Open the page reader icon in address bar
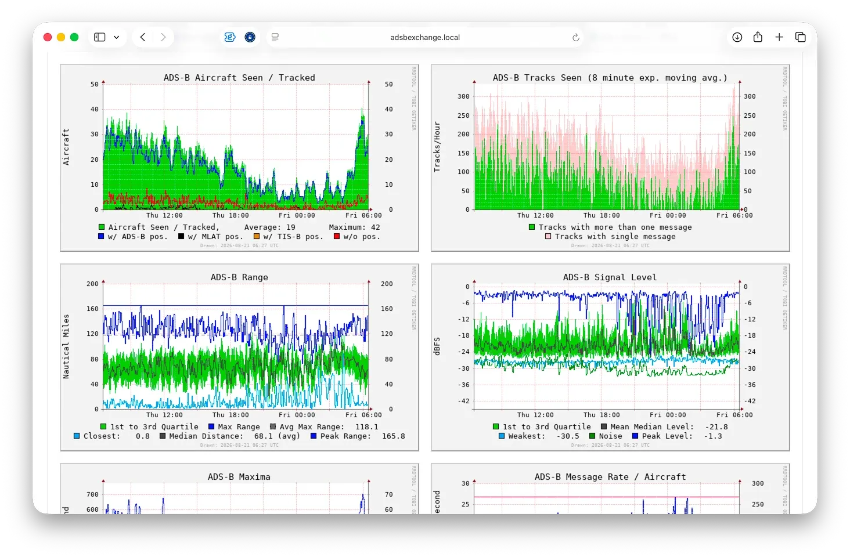The width and height of the screenshot is (850, 557). [275, 37]
